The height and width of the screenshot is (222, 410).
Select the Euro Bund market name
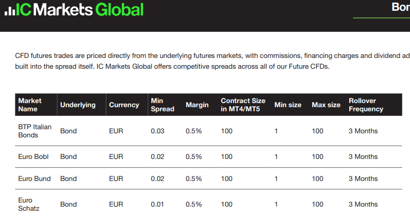pos(34,179)
